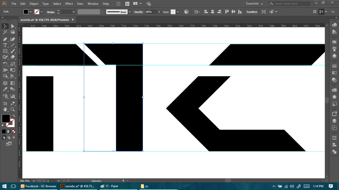Enable Draw Normal mode
This screenshot has width=339, height=190.
tap(4, 137)
